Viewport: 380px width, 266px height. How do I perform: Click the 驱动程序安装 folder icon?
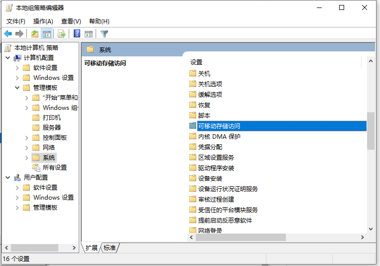coord(193,167)
